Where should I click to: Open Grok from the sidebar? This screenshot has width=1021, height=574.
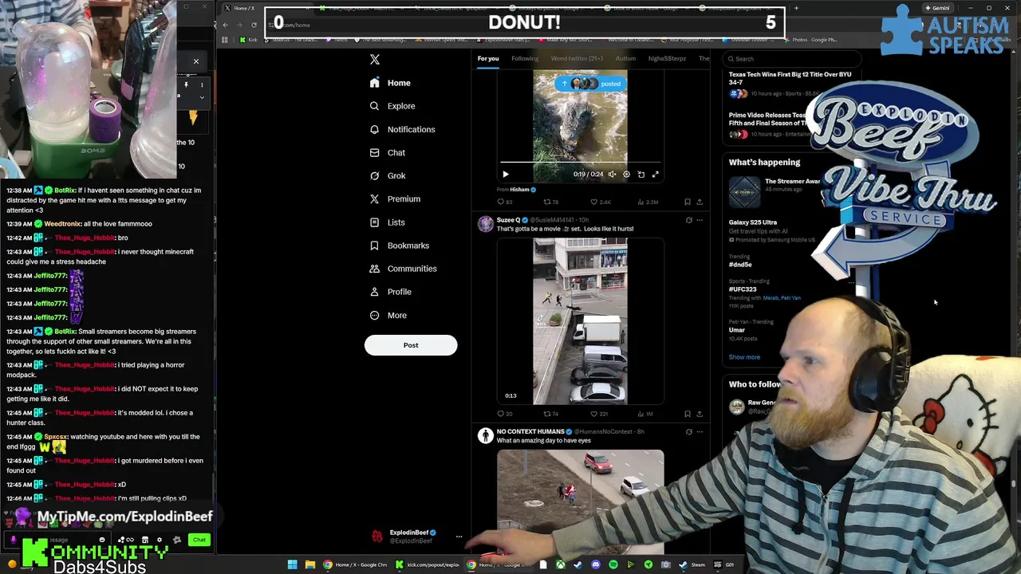pos(388,175)
